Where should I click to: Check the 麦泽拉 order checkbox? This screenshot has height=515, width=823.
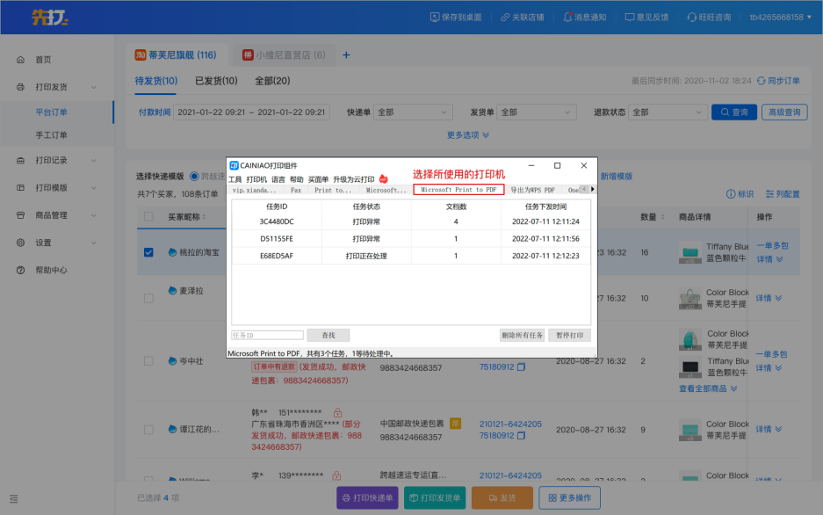pyautogui.click(x=148, y=298)
